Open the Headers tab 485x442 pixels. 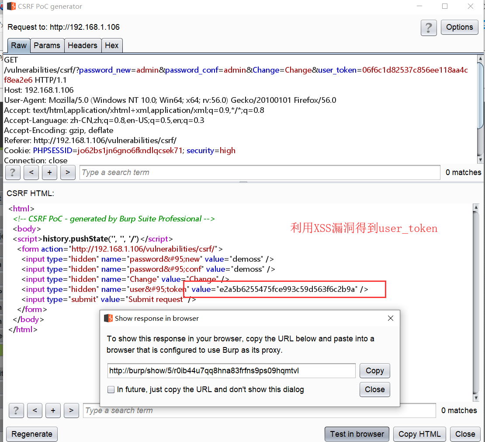[x=83, y=46]
